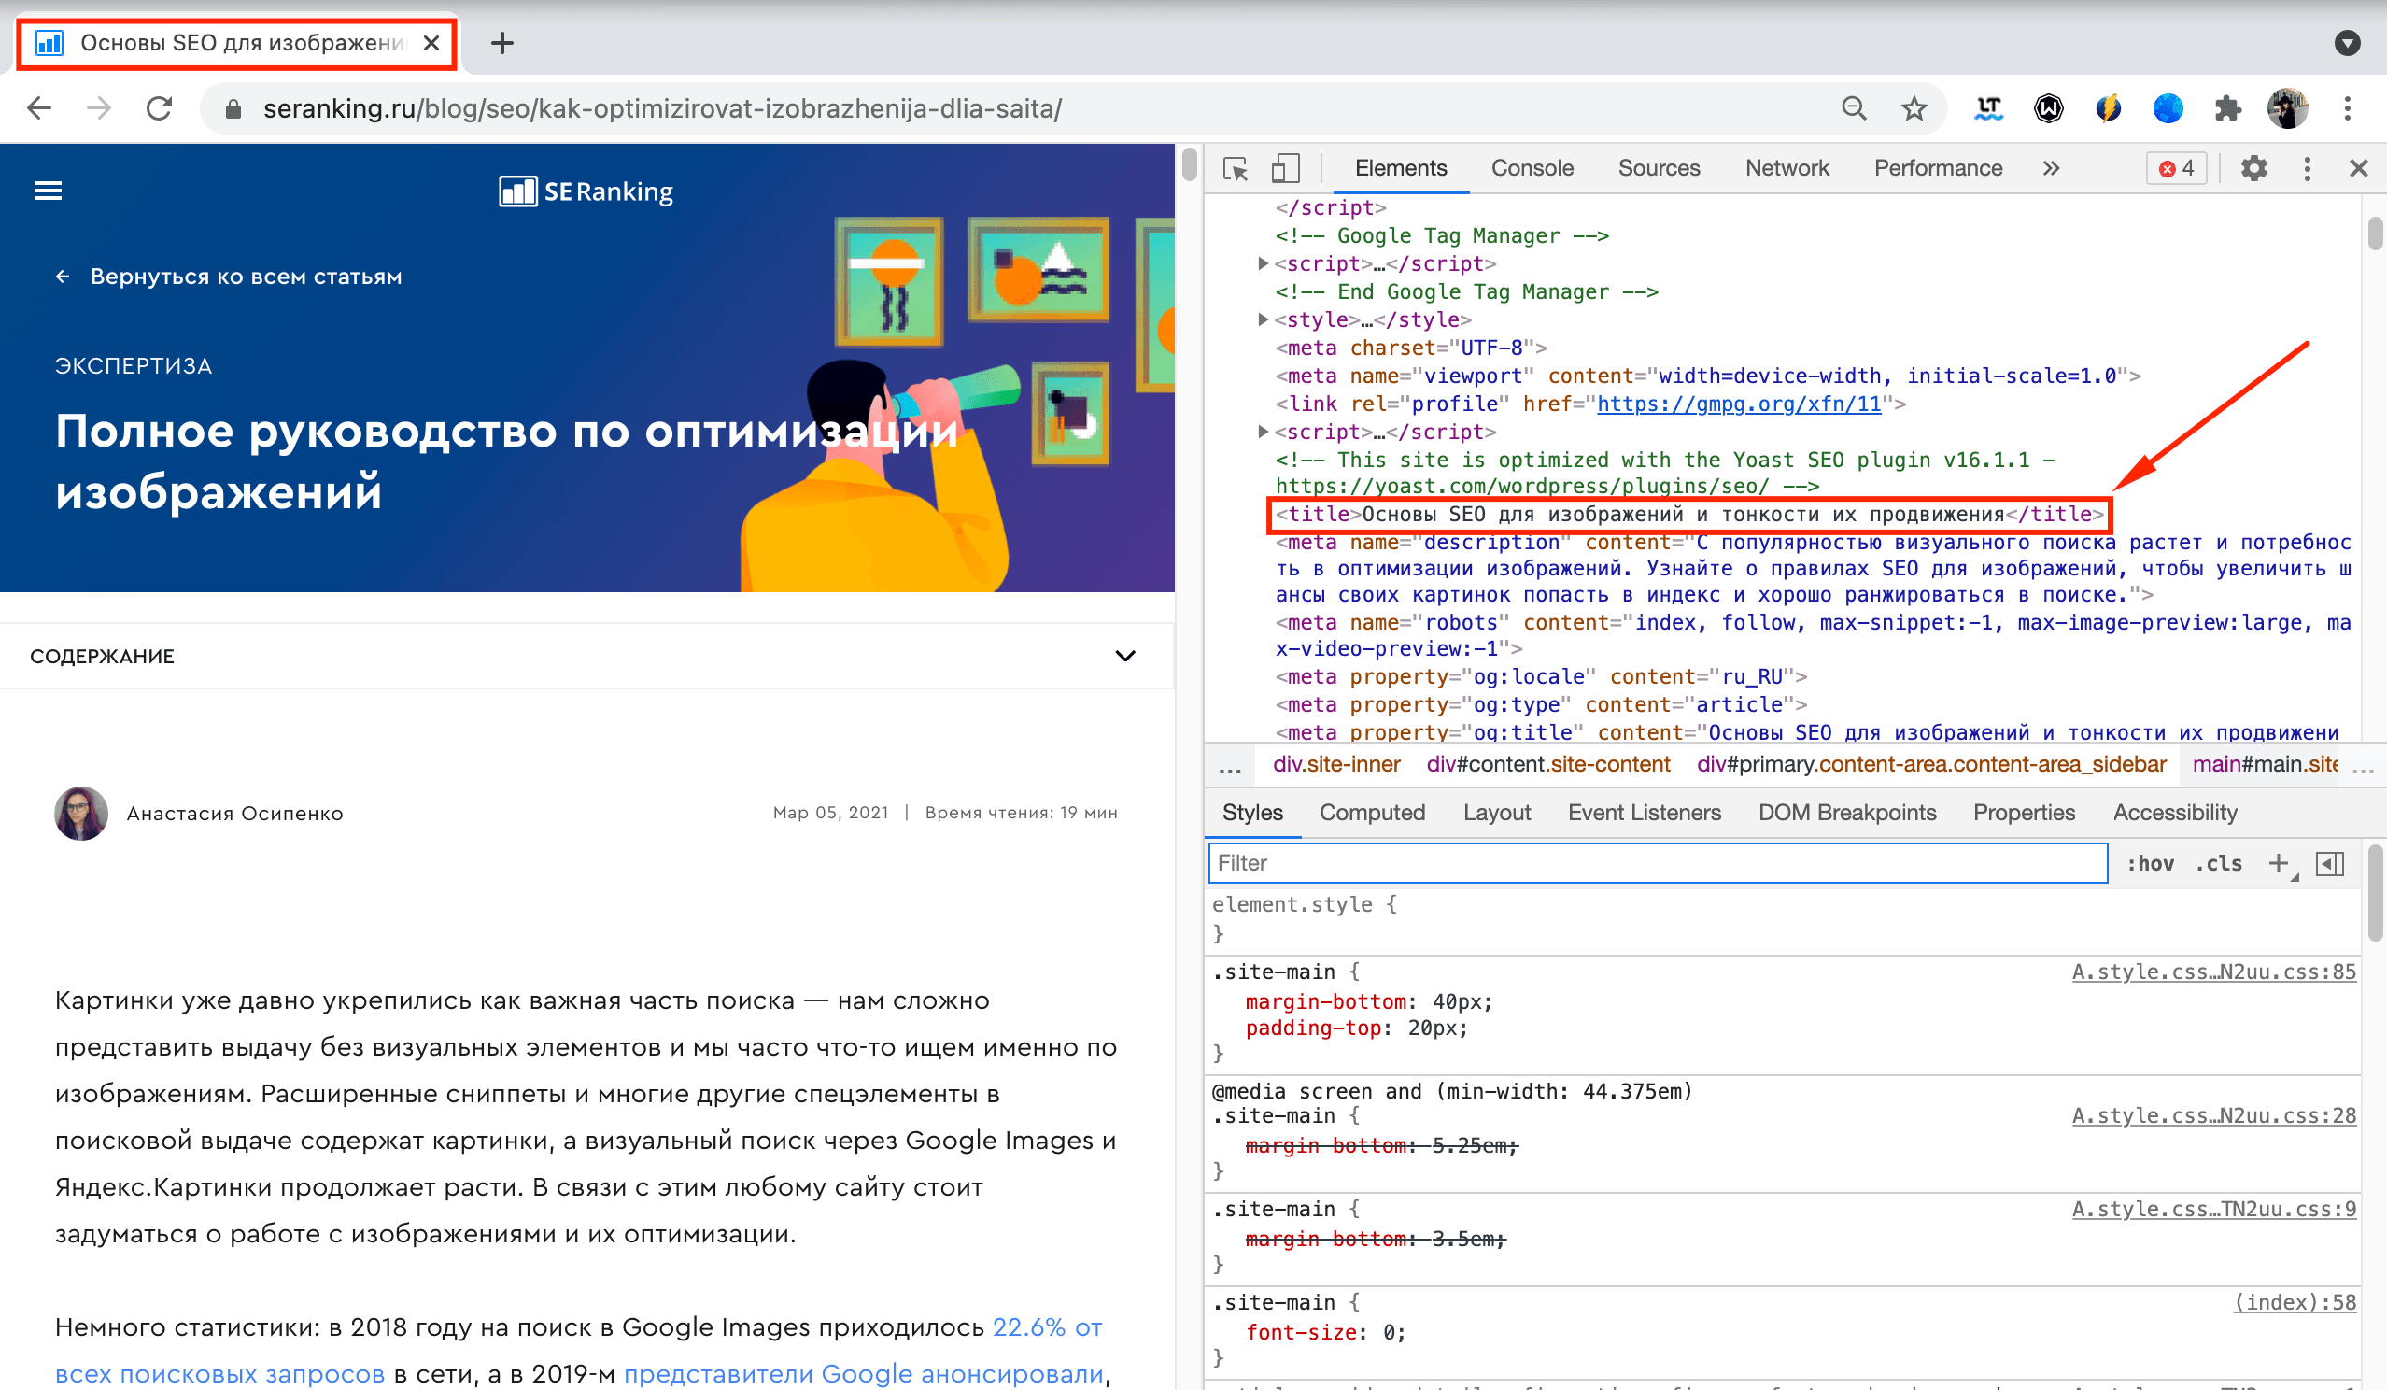2387x1390 pixels.
Task: Open the LanguageTool extension icon
Action: [1988, 108]
